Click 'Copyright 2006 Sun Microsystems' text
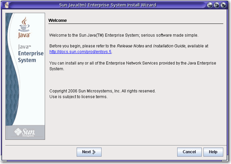This screenshot has height=164, width=231. 103,91
